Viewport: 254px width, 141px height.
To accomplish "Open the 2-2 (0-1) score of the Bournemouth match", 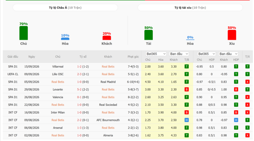I will (x=83, y=120).
